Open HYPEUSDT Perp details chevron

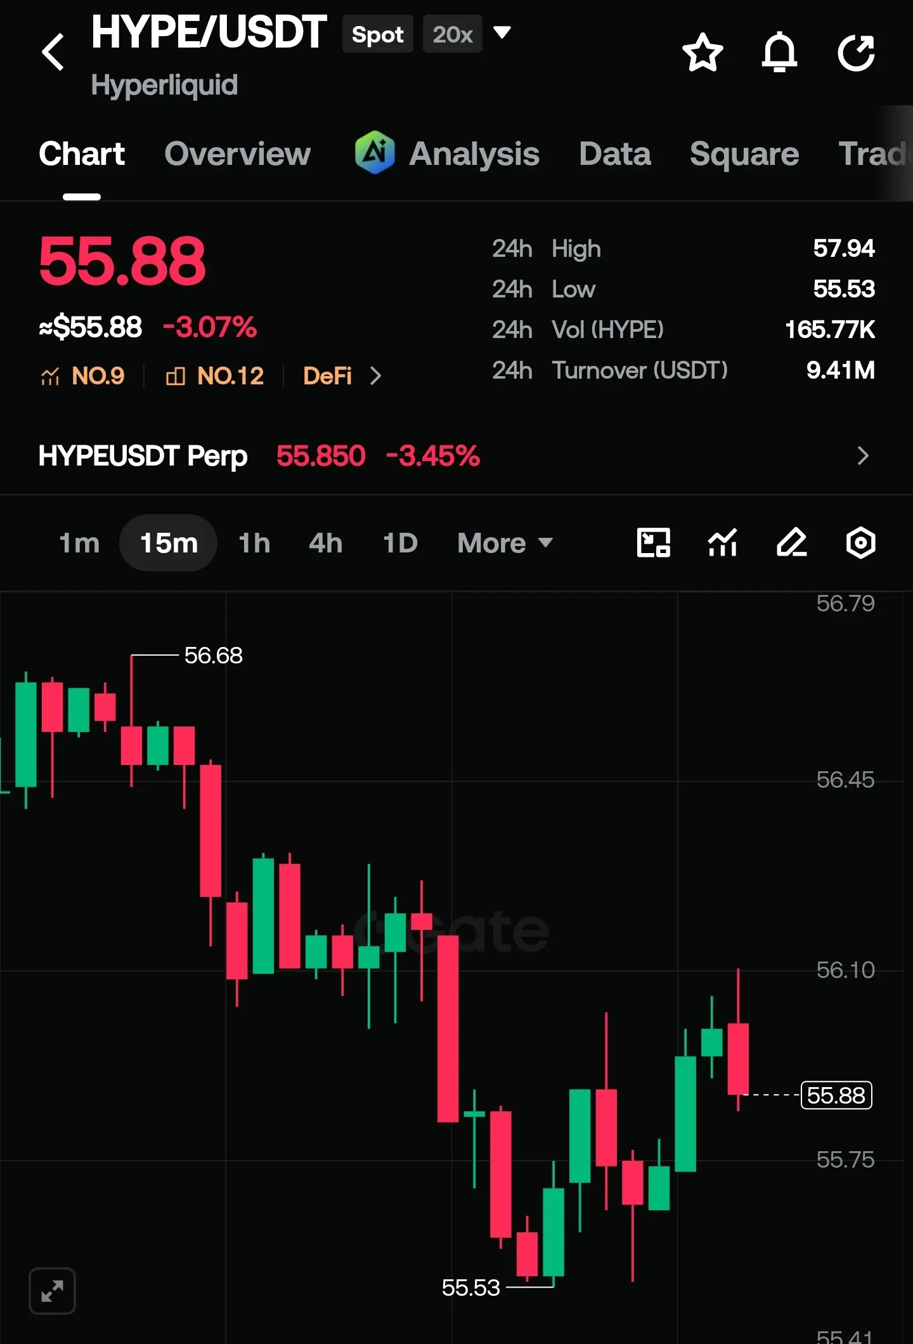tap(863, 455)
